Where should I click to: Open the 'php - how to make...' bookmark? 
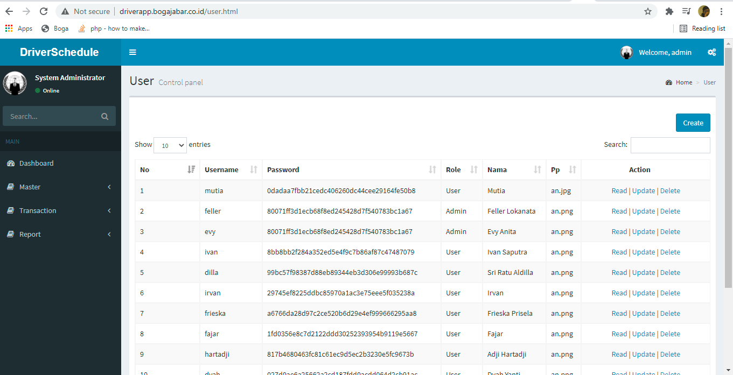114,29
